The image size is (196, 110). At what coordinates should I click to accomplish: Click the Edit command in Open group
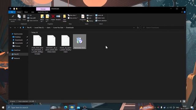[89, 18]
